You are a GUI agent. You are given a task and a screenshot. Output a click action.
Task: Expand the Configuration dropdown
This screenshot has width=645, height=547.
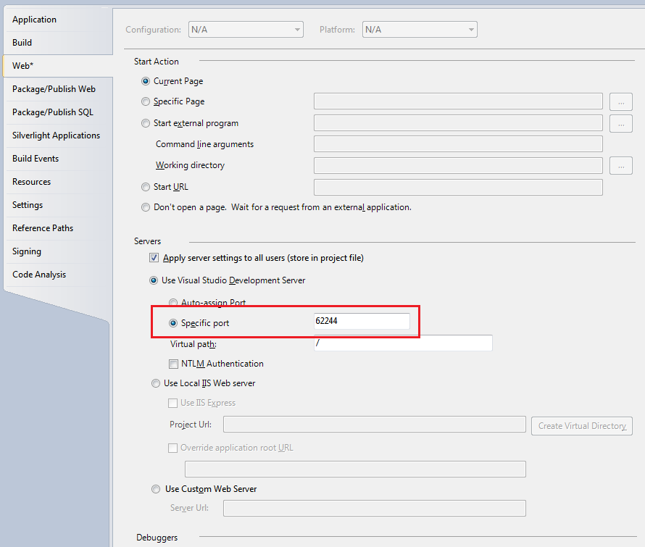(245, 30)
